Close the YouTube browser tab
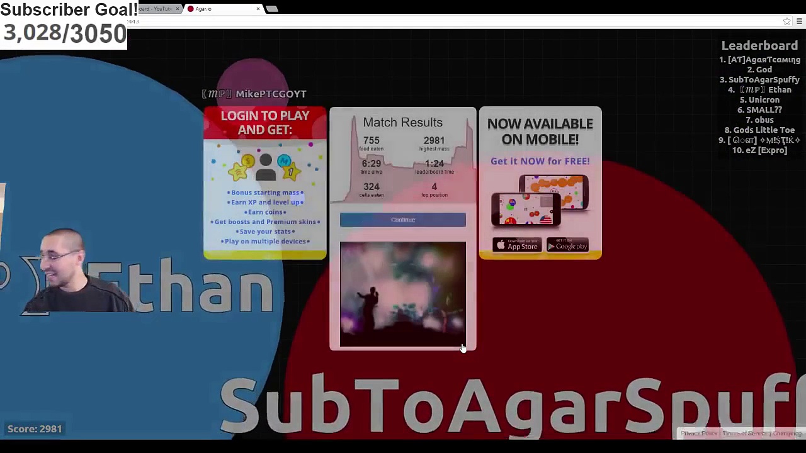The image size is (806, 453). click(x=178, y=9)
